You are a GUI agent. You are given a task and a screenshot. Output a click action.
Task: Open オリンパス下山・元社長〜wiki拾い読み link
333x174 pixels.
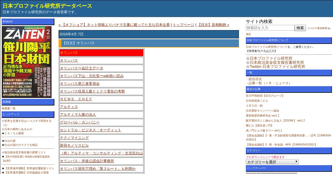pyautogui.click(x=92, y=76)
